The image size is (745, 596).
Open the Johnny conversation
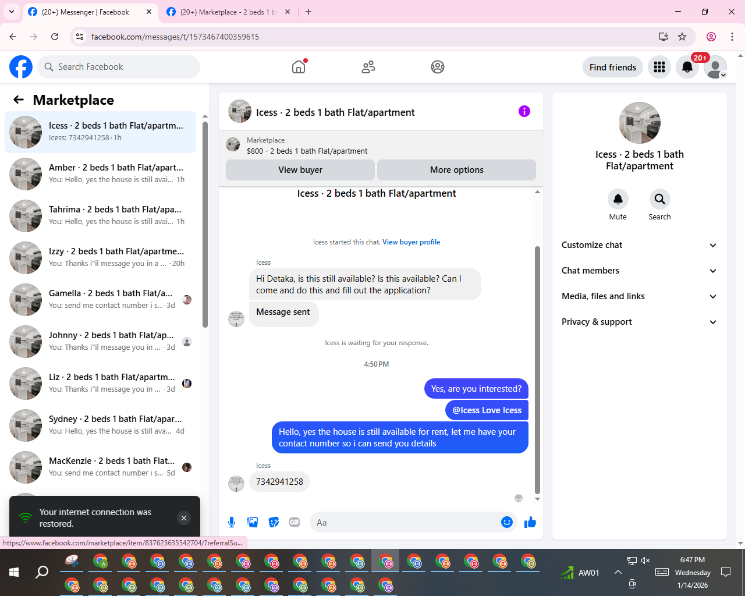pos(100,342)
